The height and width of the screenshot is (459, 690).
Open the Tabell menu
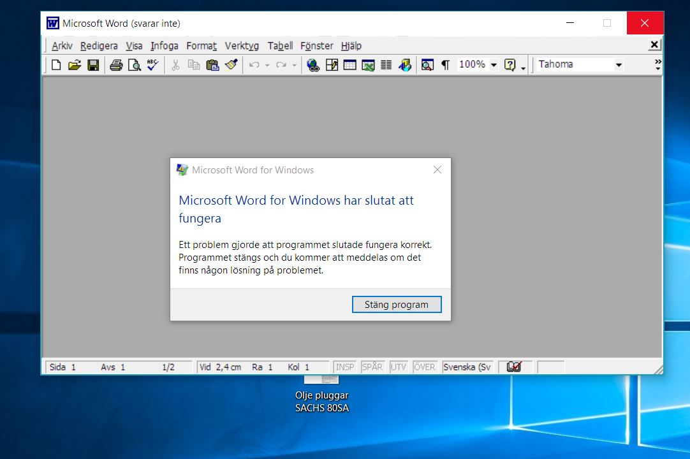click(280, 46)
